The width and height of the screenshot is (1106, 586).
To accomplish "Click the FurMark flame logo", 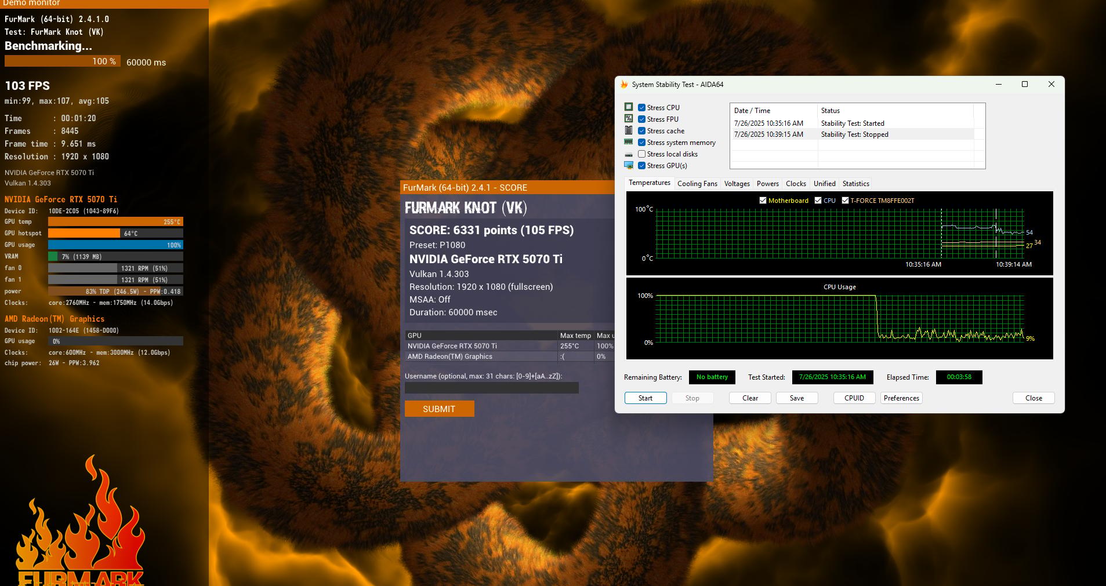I will [x=80, y=522].
